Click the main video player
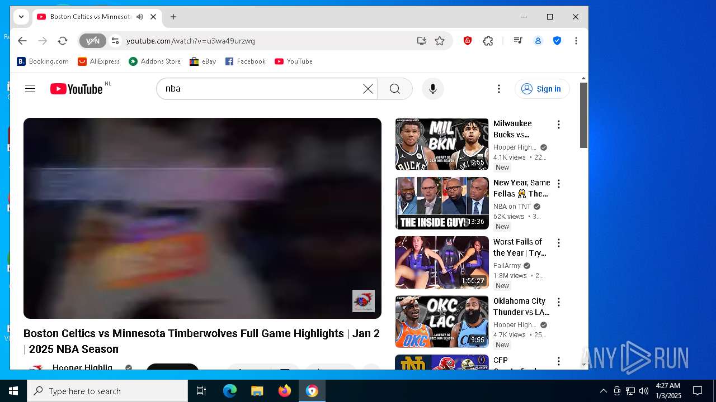The height and width of the screenshot is (402, 716). (x=202, y=218)
